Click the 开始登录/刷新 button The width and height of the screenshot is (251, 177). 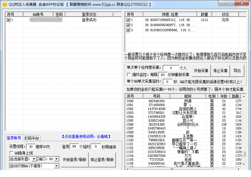pyautogui.click(x=75, y=160)
